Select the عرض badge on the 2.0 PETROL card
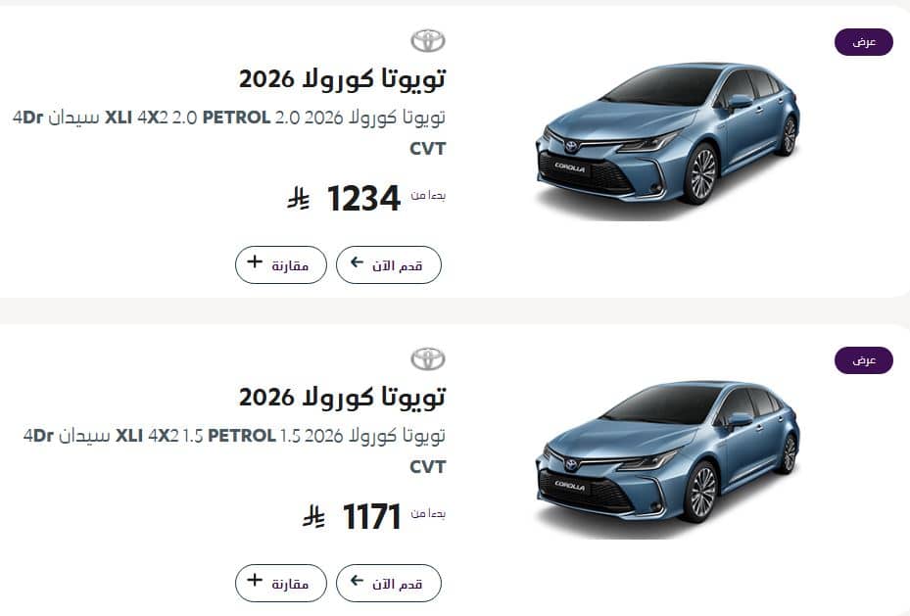Screen dimensions: 910x616 coord(863,42)
